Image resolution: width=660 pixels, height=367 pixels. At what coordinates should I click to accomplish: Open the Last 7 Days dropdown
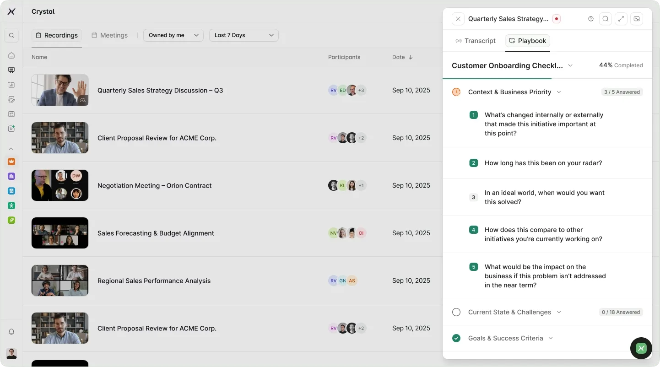tap(244, 35)
